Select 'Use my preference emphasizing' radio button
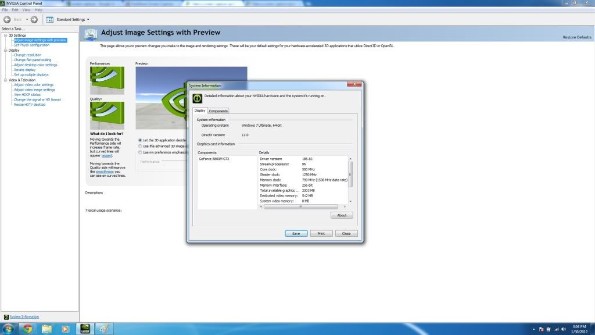 tap(140, 152)
